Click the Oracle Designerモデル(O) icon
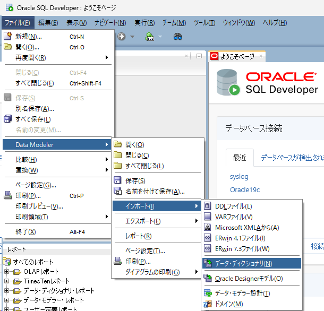Image resolution: width=324 pixels, height=311 pixels. pyautogui.click(x=208, y=278)
